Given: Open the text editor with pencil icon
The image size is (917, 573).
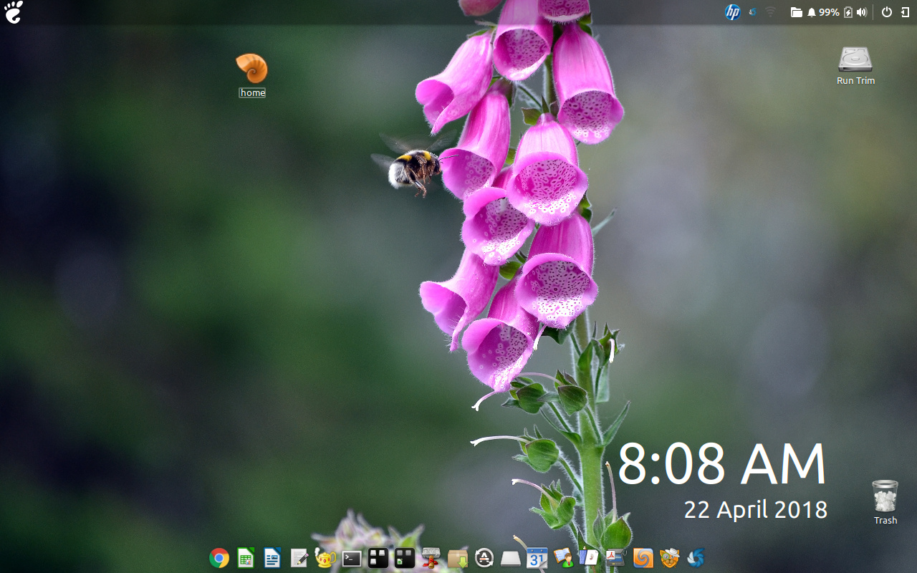Looking at the screenshot, I should tap(299, 558).
